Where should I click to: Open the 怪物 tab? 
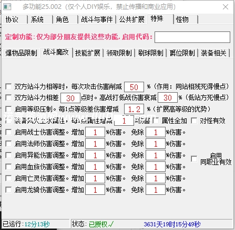tap(186, 19)
